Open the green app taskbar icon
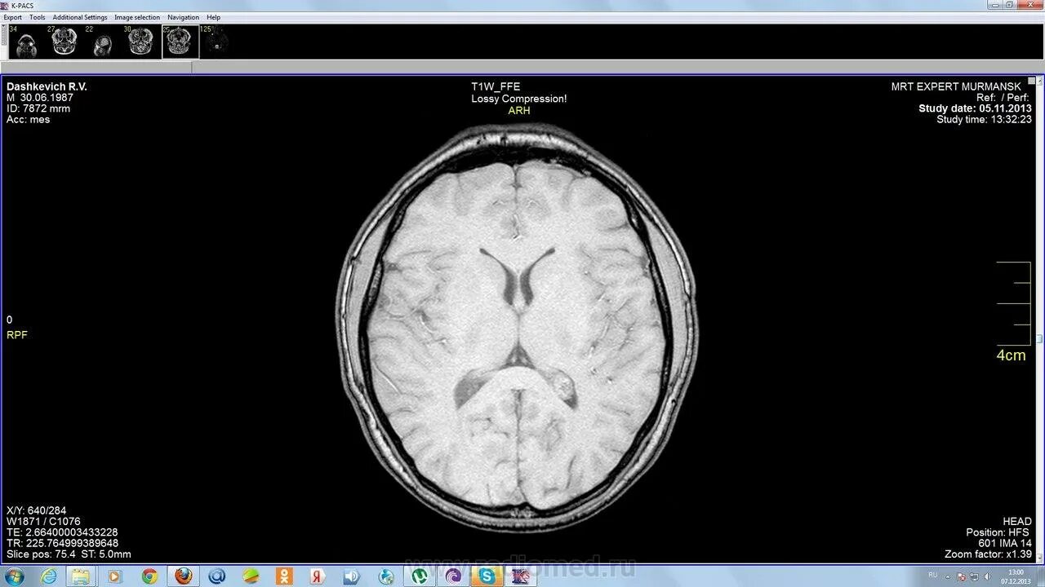Viewport: 1045px width, 587px height. coord(251,576)
